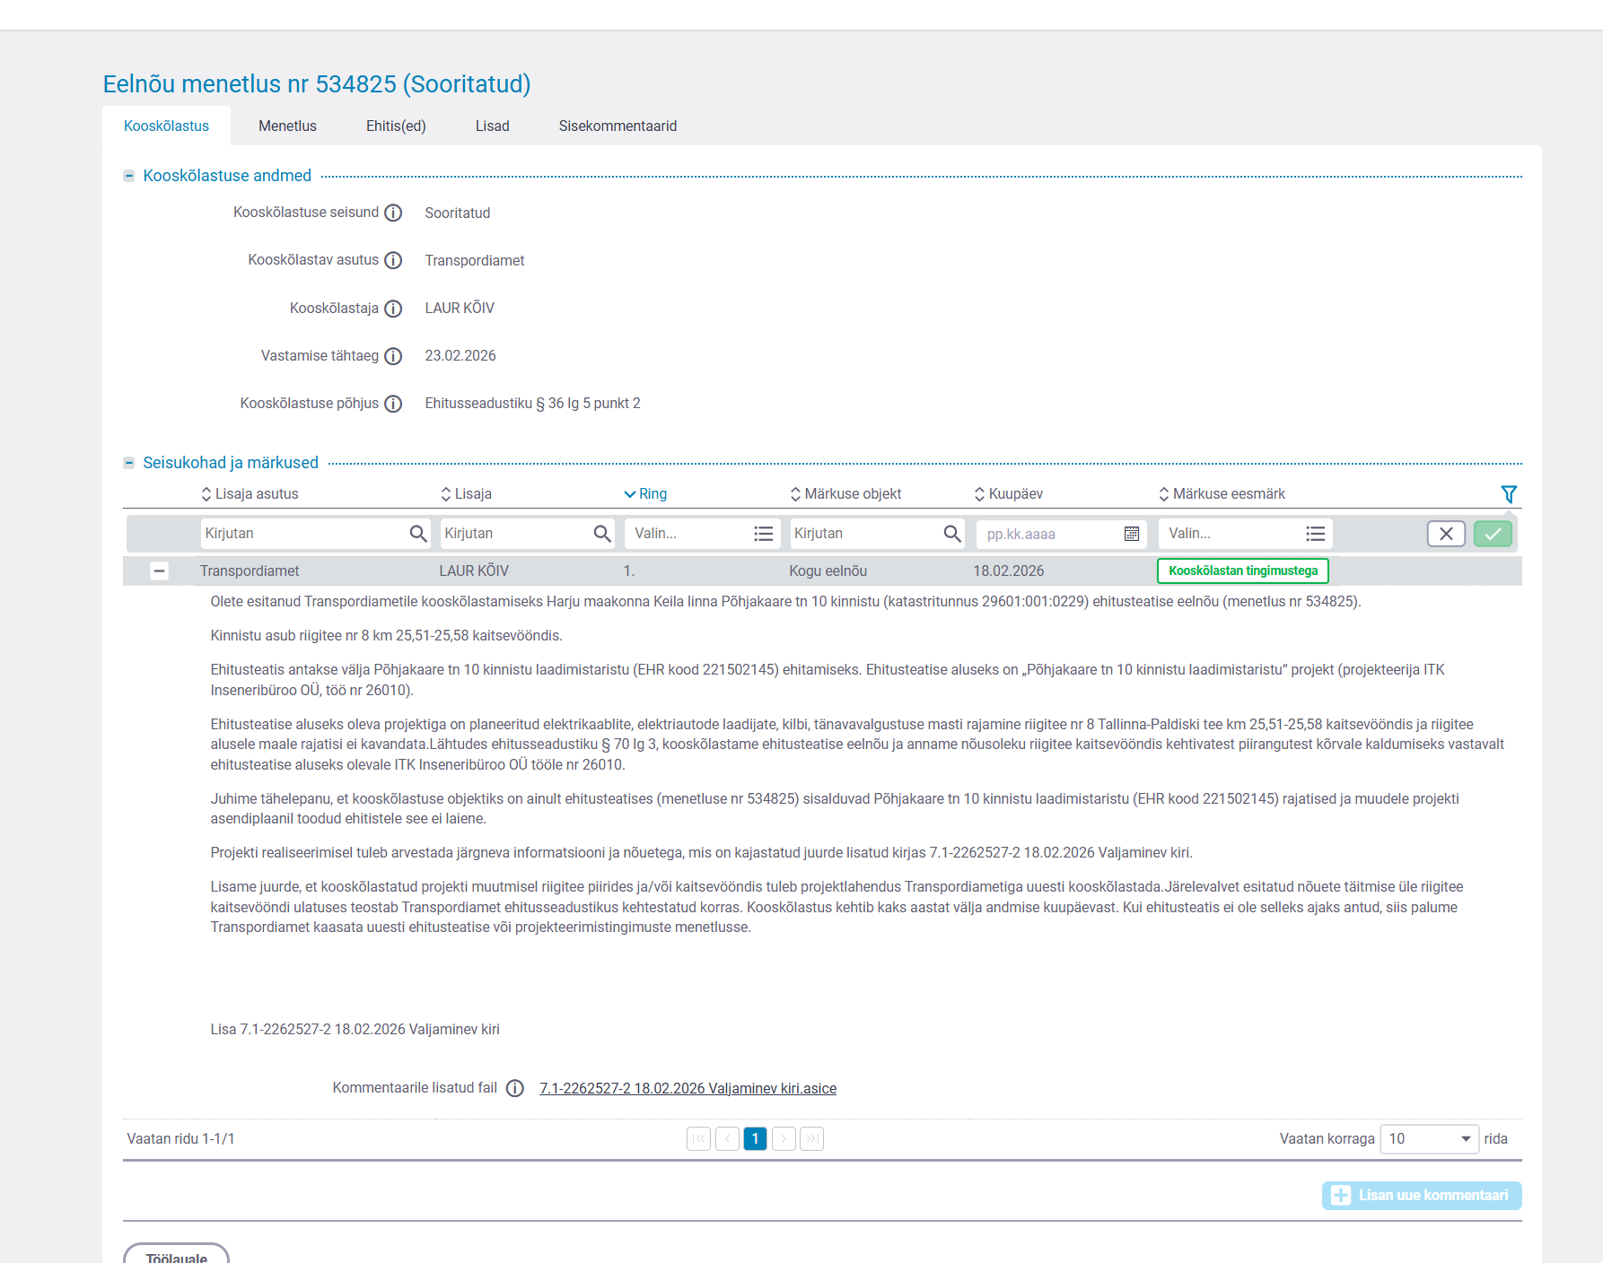The height and width of the screenshot is (1263, 1603).
Task: Open the Sisekommentaarid tab
Action: [x=618, y=126]
